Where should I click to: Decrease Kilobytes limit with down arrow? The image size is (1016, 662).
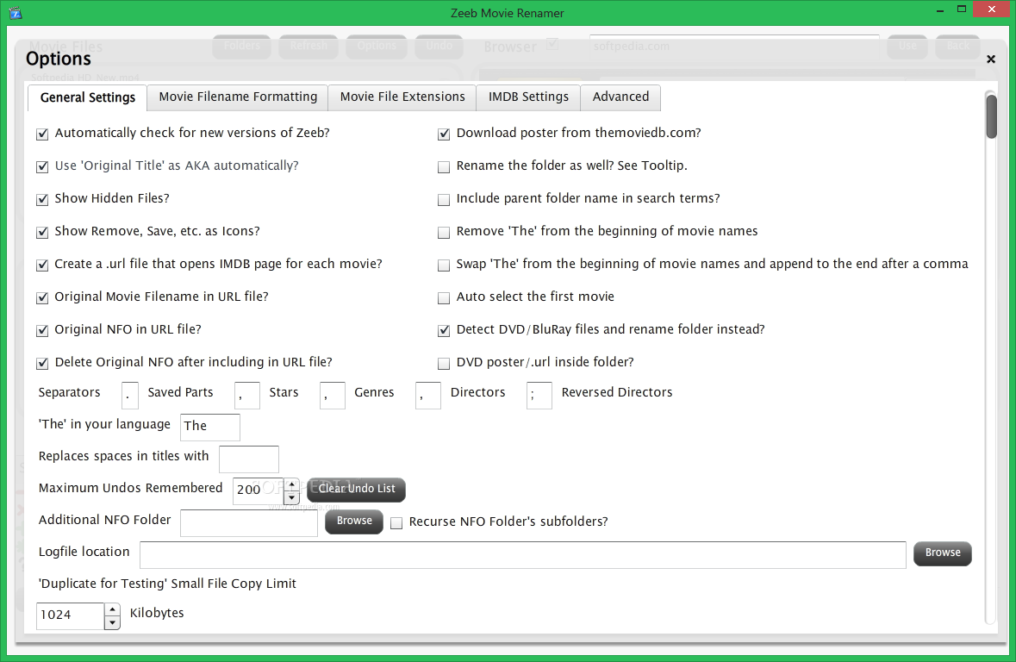click(x=112, y=623)
